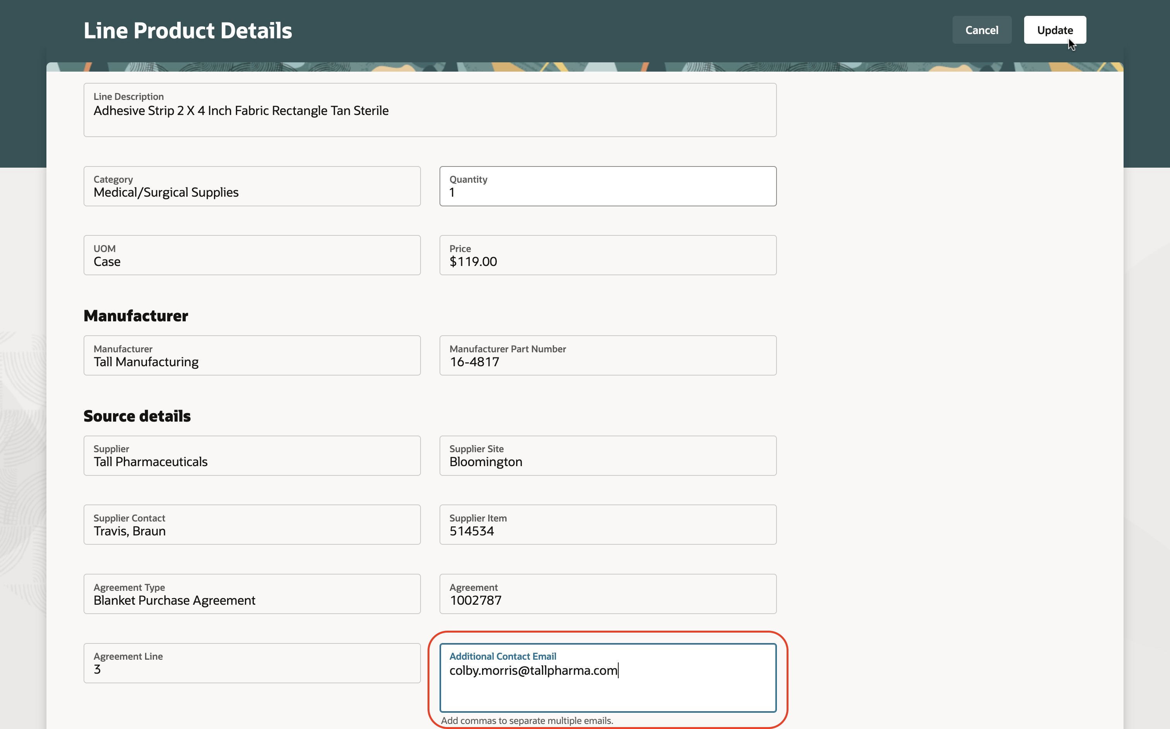This screenshot has width=1170, height=729.
Task: Select the Manufacturer Part Number field
Action: coord(607,355)
